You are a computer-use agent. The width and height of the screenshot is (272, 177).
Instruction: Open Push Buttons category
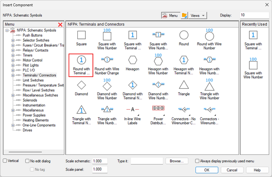click(33, 35)
